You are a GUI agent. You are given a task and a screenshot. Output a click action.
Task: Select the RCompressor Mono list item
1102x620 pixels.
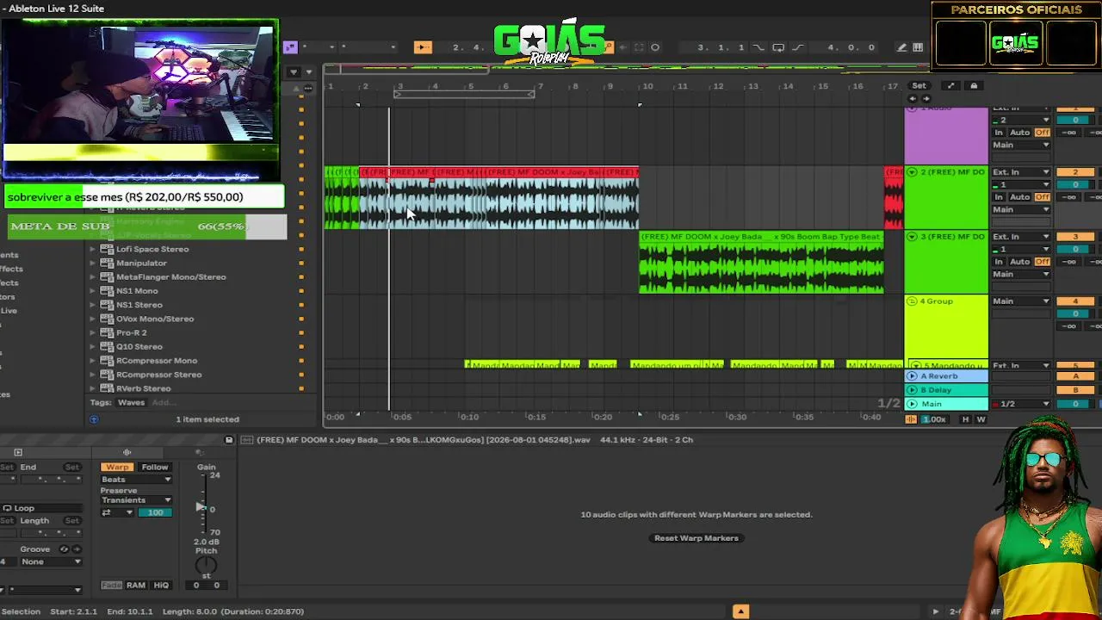[157, 361]
